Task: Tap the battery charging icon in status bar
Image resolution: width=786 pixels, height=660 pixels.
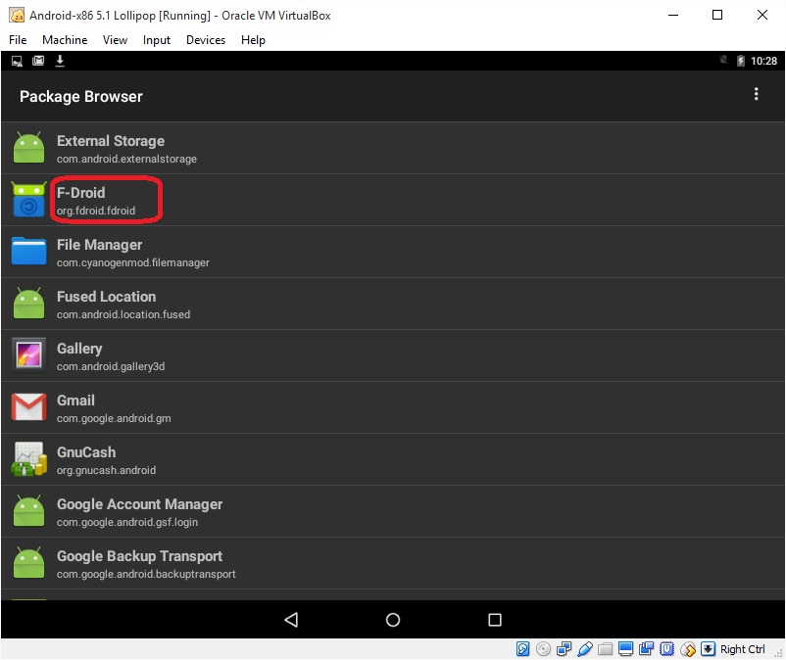Action: click(740, 61)
